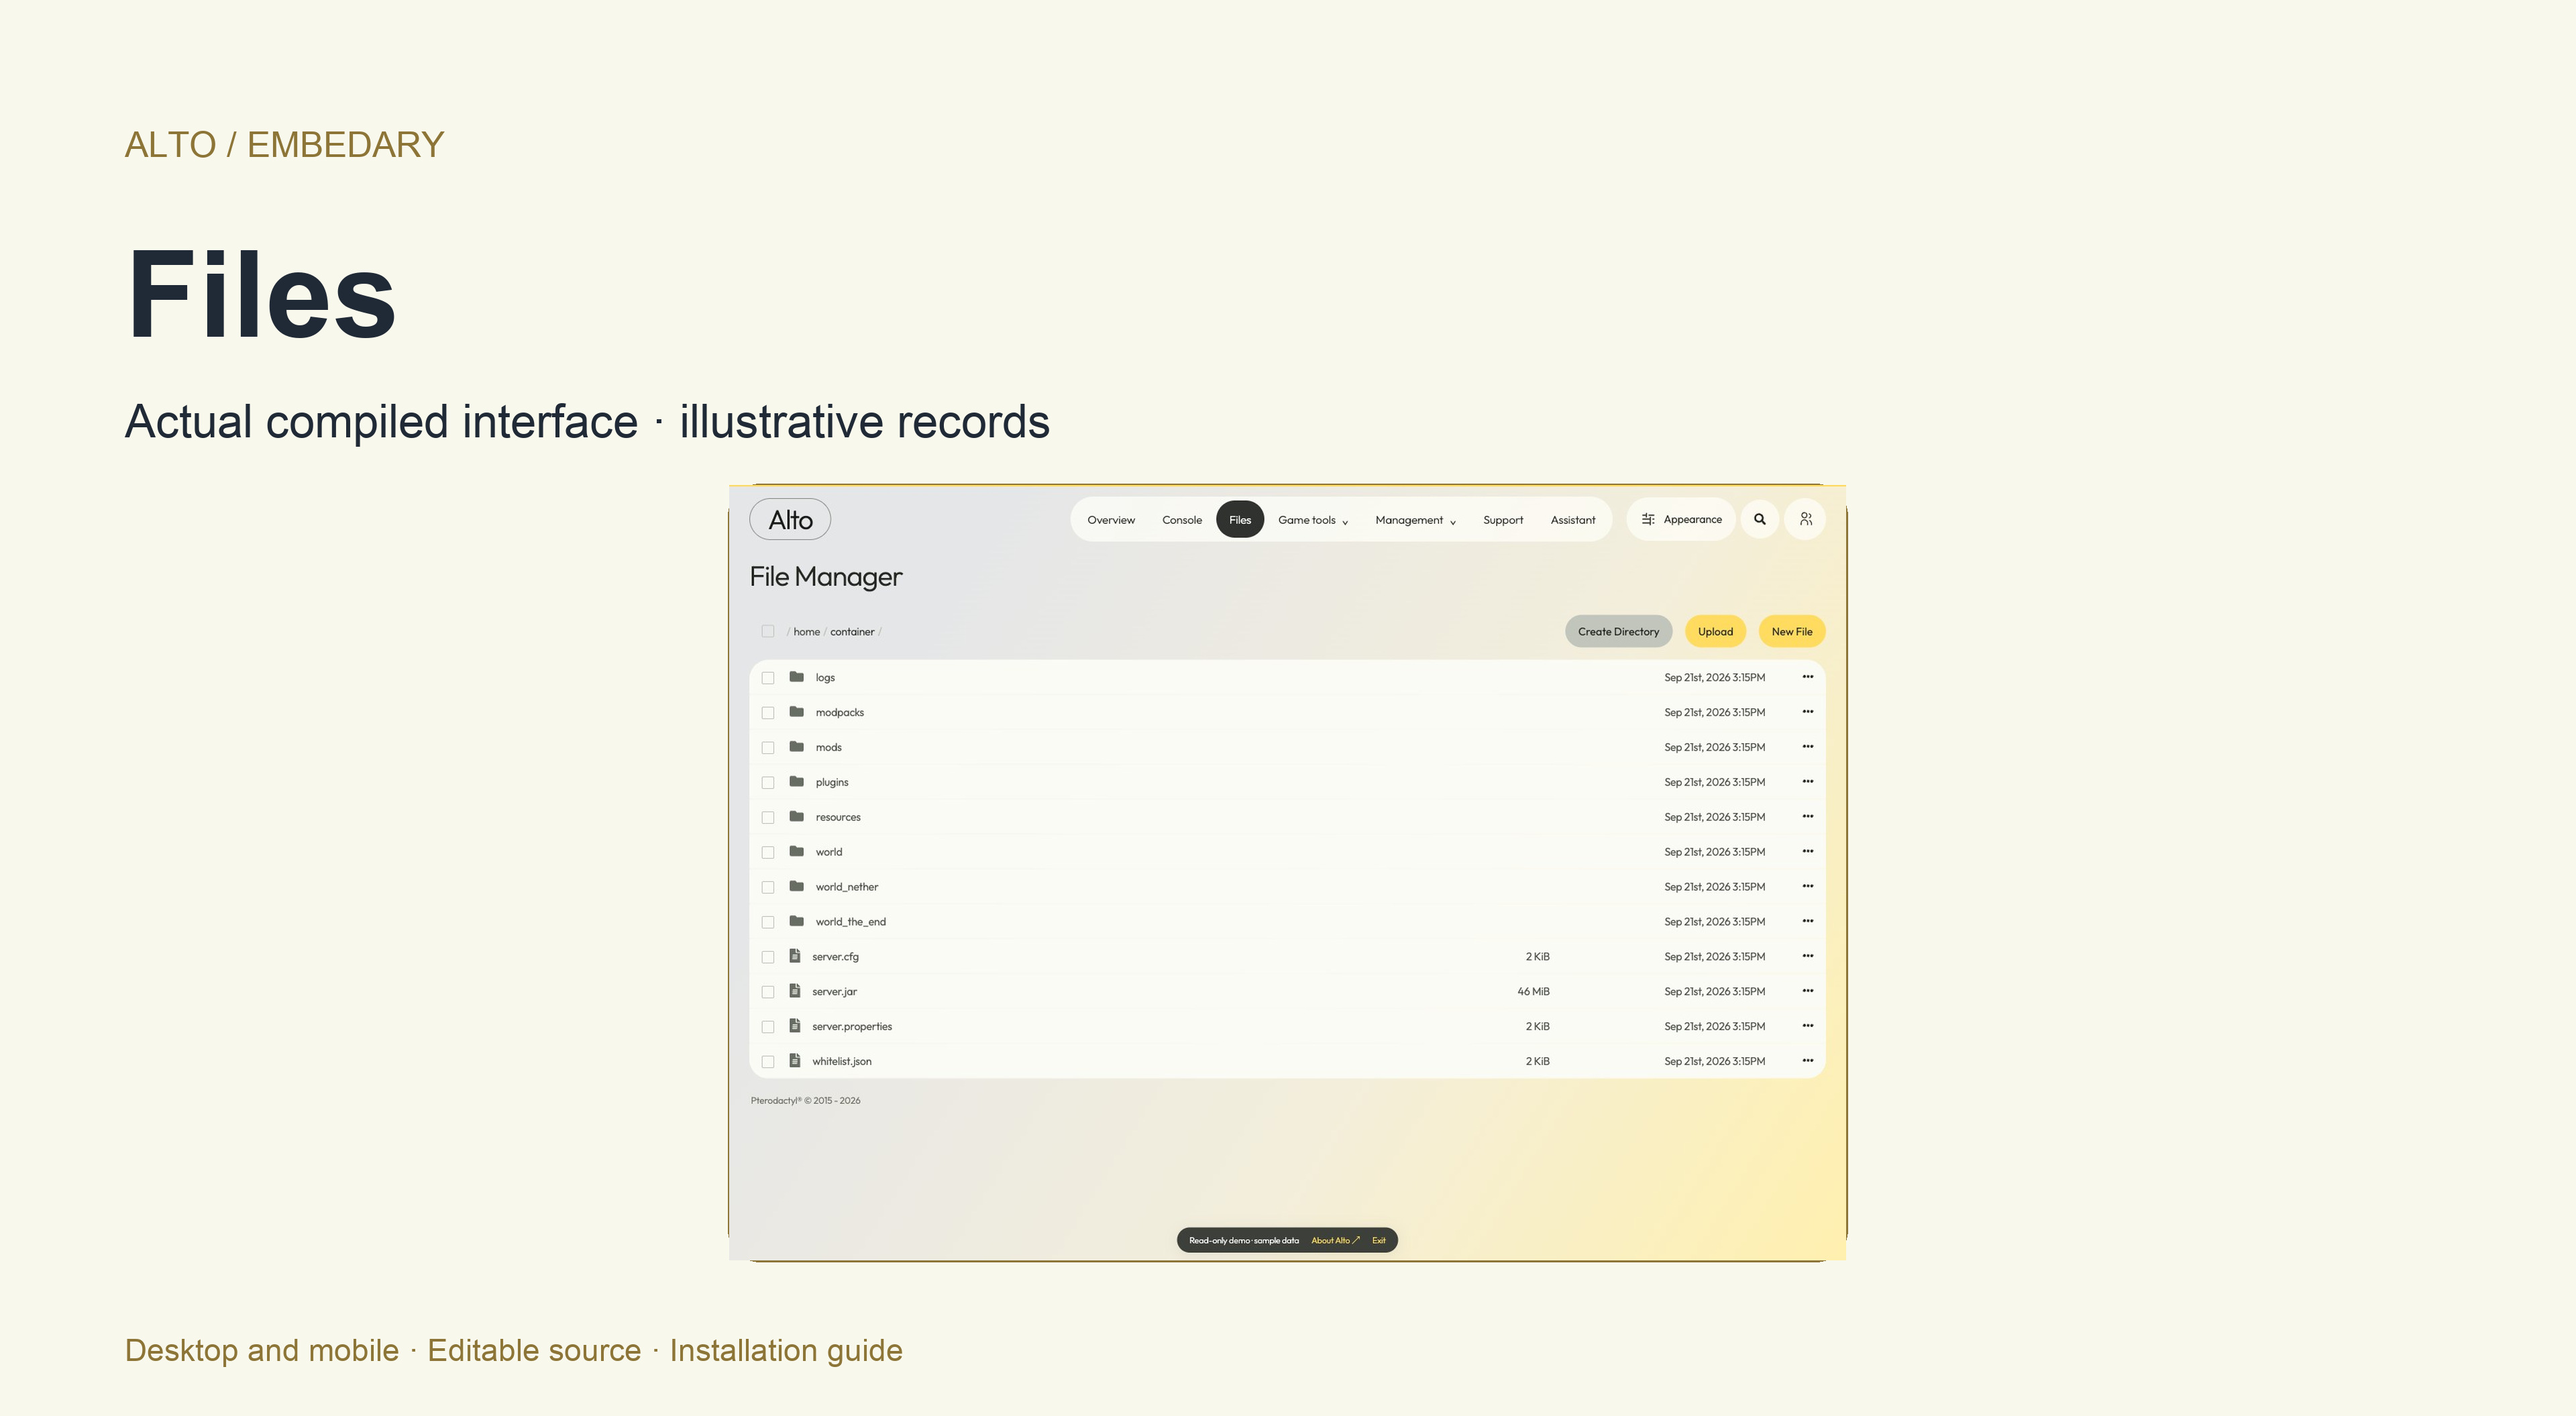
Task: Click the New File button
Action: coord(1791,631)
